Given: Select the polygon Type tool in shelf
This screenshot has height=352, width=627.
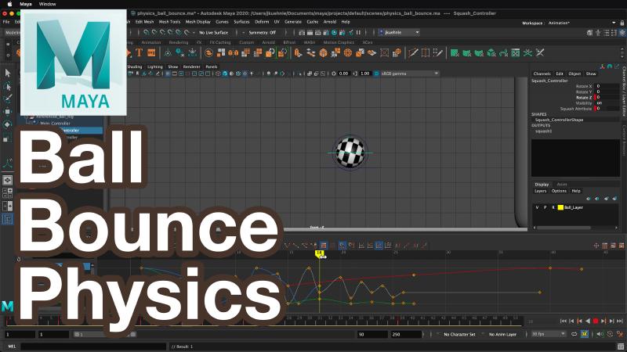Looking at the screenshot, I should coord(139,52).
